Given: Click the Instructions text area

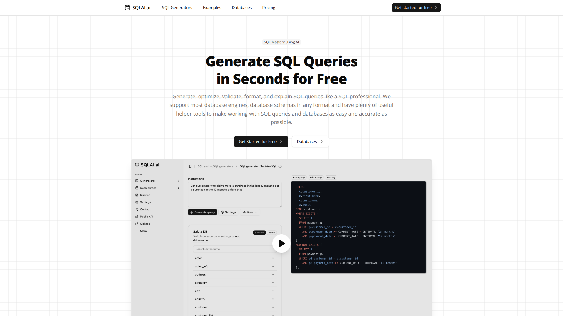Looking at the screenshot, I should (235, 195).
